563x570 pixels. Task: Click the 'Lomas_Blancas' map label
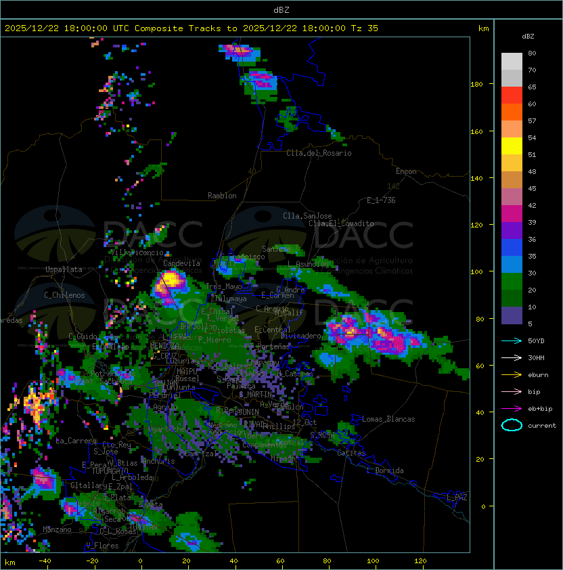388,419
